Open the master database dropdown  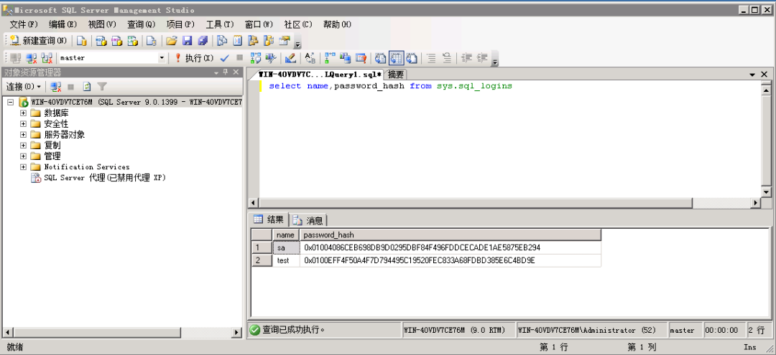[x=162, y=58]
